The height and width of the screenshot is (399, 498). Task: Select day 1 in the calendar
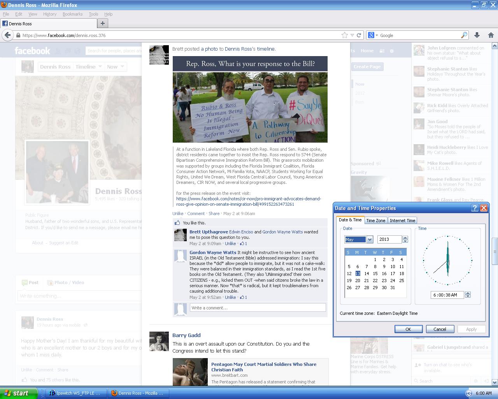(x=375, y=259)
